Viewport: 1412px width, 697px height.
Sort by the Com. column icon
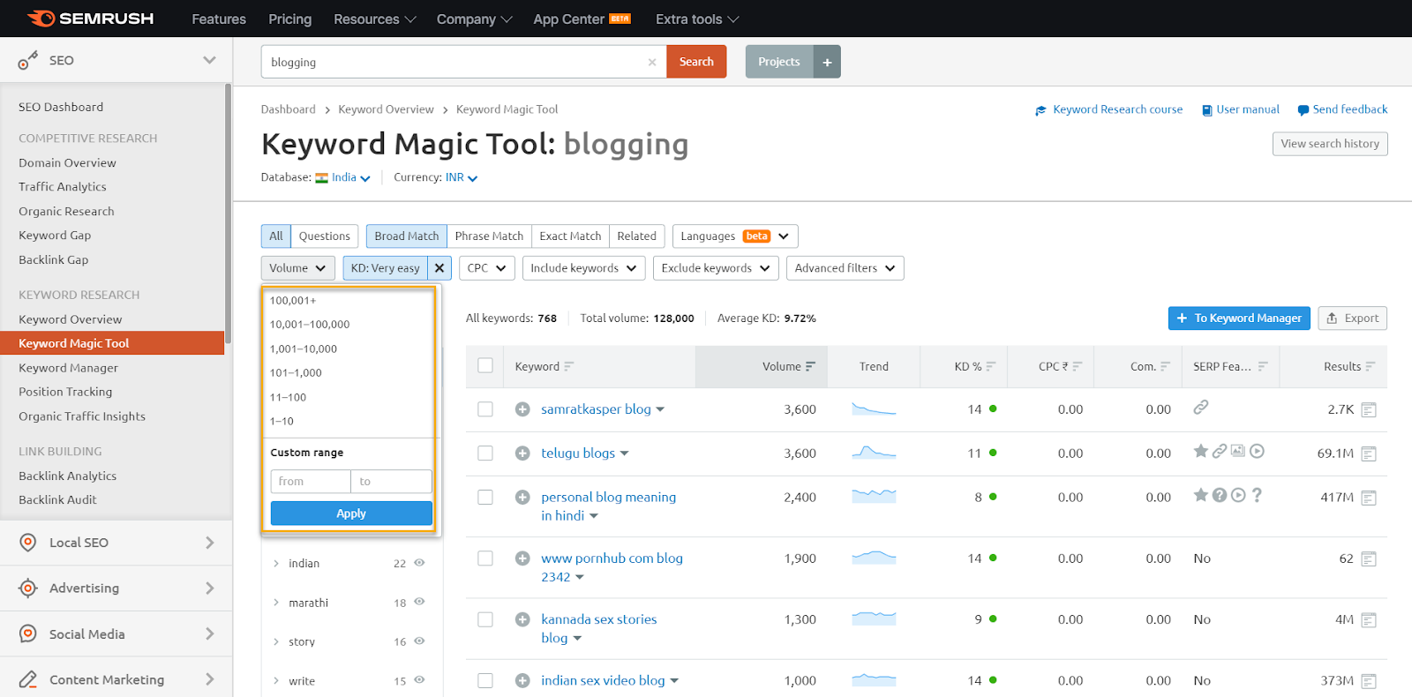(1166, 366)
